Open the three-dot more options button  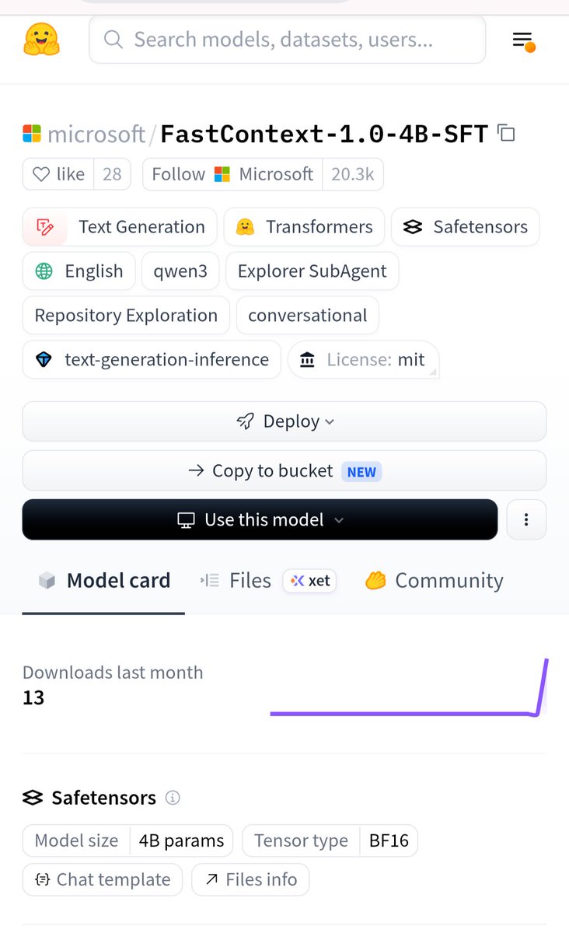[x=526, y=519]
